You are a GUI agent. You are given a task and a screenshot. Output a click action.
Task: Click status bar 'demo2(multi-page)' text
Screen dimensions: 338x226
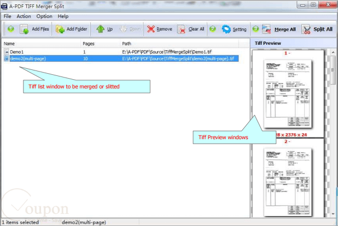84,222
